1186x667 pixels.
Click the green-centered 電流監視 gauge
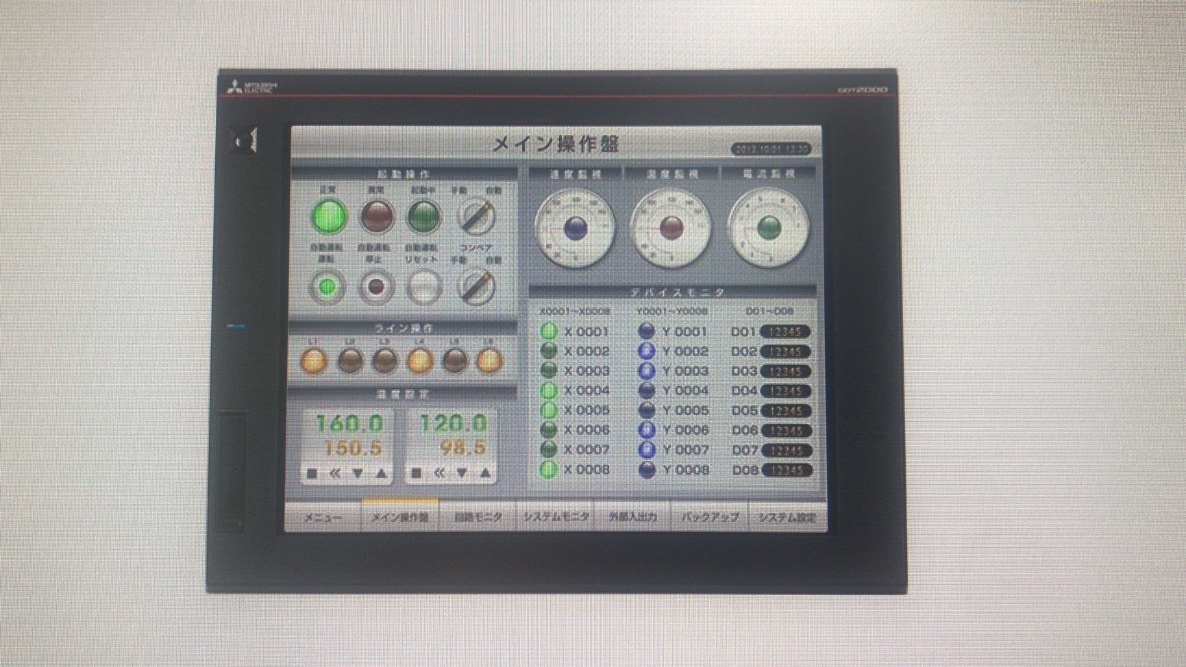tap(769, 228)
